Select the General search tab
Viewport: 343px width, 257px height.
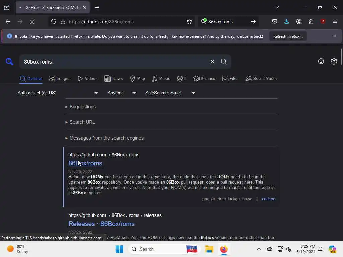[x=31, y=79]
